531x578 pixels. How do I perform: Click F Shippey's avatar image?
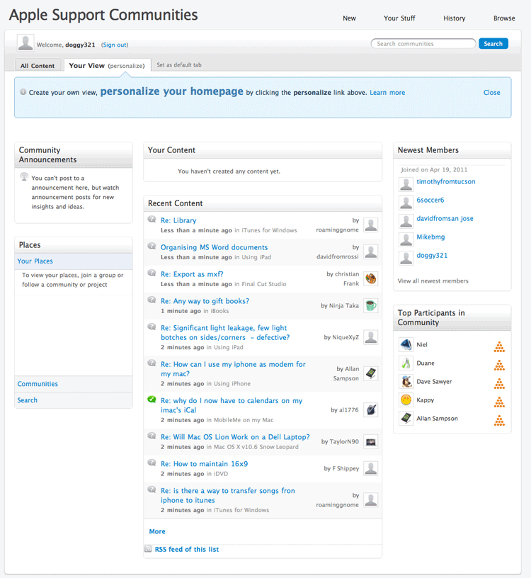pyautogui.click(x=371, y=468)
